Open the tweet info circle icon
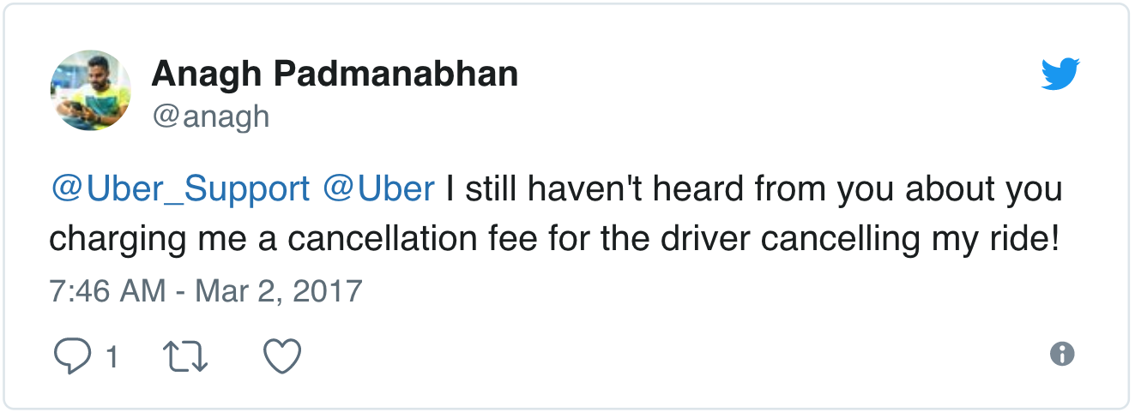Viewport: 1135px width, 412px height. point(1062,354)
